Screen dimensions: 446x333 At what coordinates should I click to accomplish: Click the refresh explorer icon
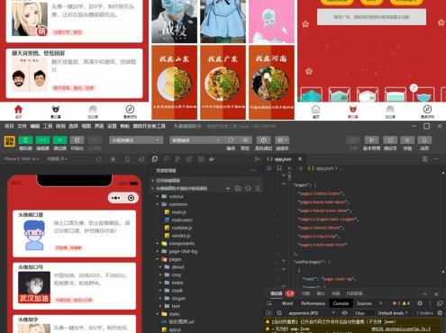coord(248,188)
